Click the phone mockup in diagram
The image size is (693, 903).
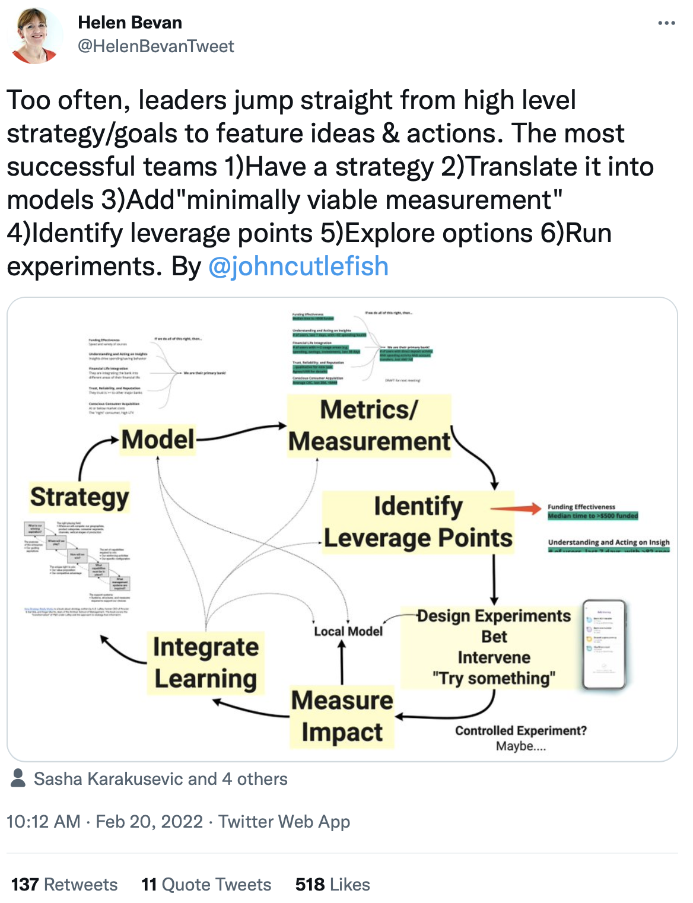(604, 644)
